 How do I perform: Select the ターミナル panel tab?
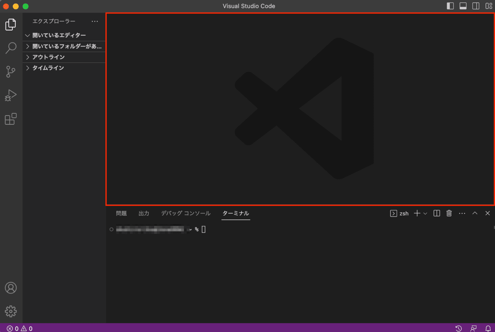point(236,213)
